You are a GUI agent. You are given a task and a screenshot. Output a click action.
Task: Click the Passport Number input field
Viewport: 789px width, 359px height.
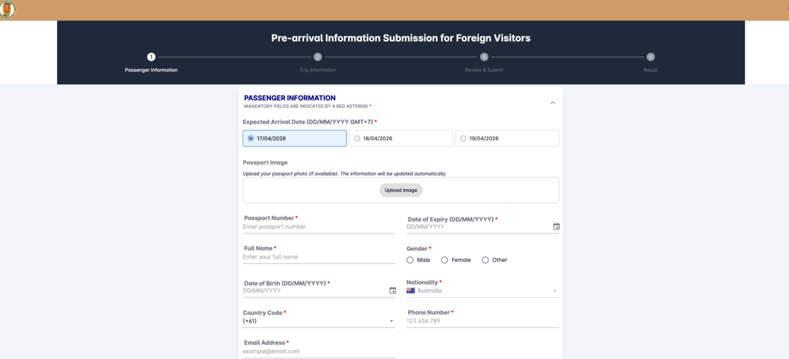tap(318, 227)
